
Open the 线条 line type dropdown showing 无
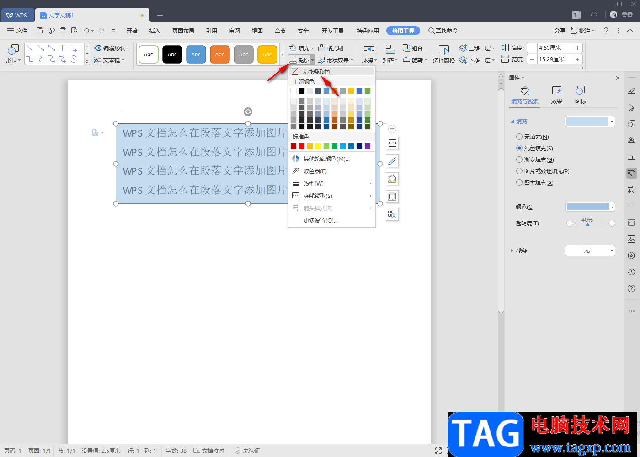(x=590, y=250)
